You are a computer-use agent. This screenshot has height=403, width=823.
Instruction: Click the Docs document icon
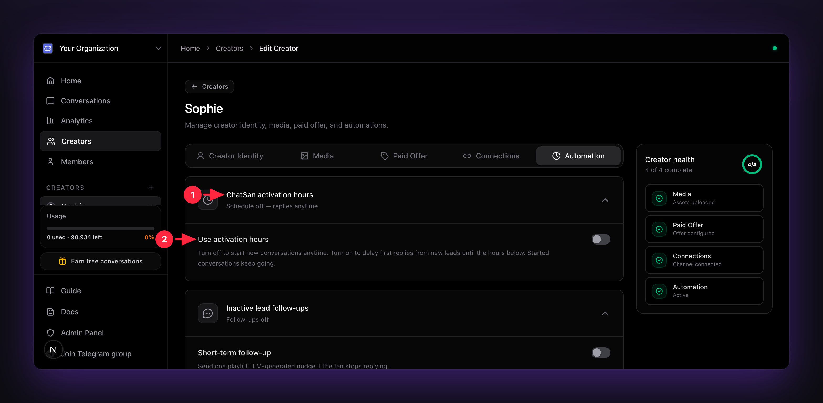coord(50,312)
